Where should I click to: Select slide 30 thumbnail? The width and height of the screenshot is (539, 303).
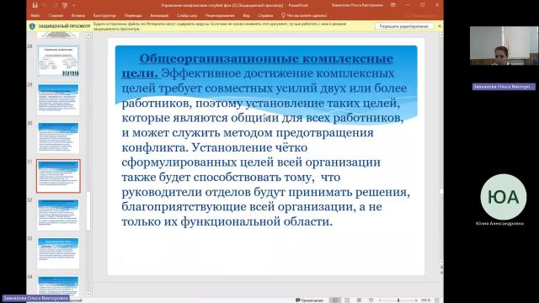point(58,138)
